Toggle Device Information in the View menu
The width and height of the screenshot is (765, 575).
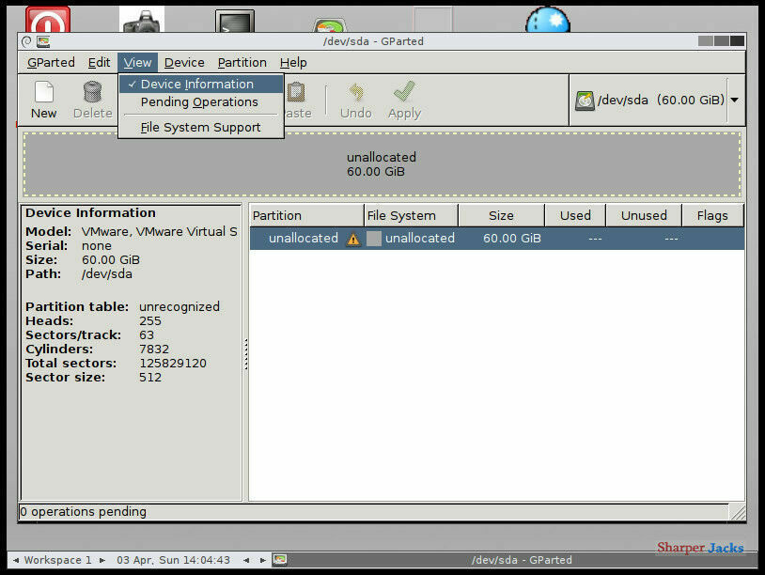tap(201, 84)
